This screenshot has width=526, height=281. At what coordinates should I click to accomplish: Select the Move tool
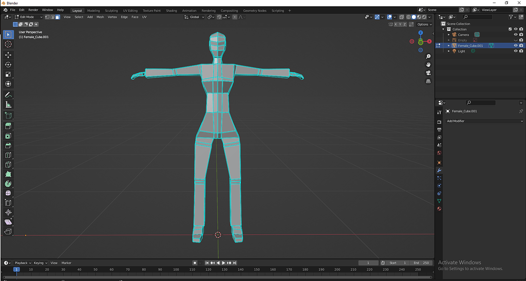(8, 55)
